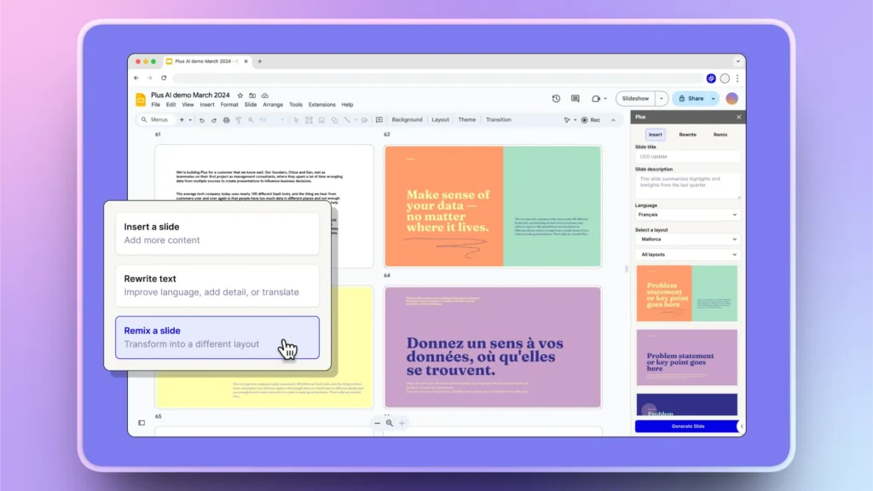Screen dimensions: 873x491
Task: Choose the select cursor tool
Action: (296, 120)
